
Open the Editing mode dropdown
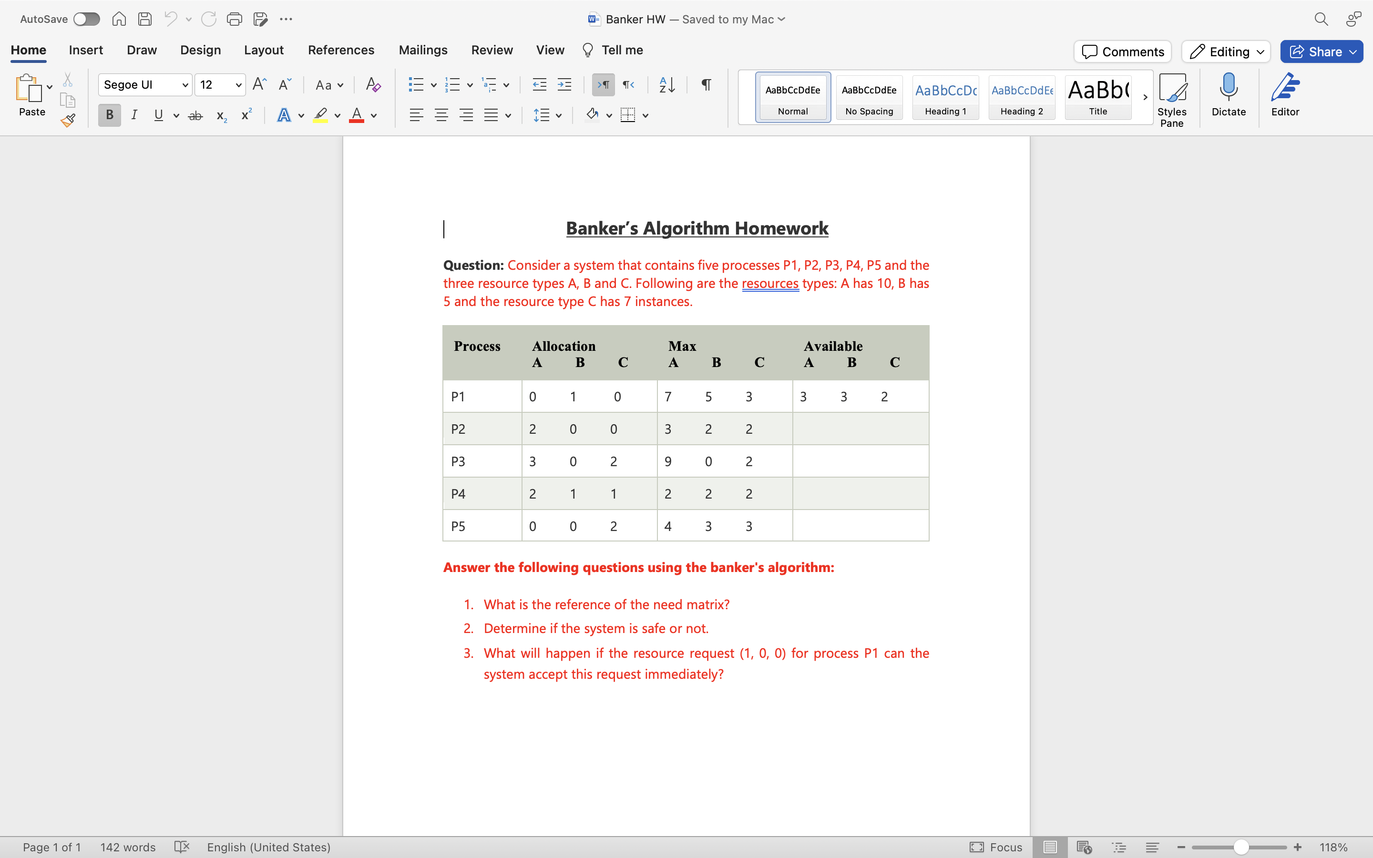1225,51
